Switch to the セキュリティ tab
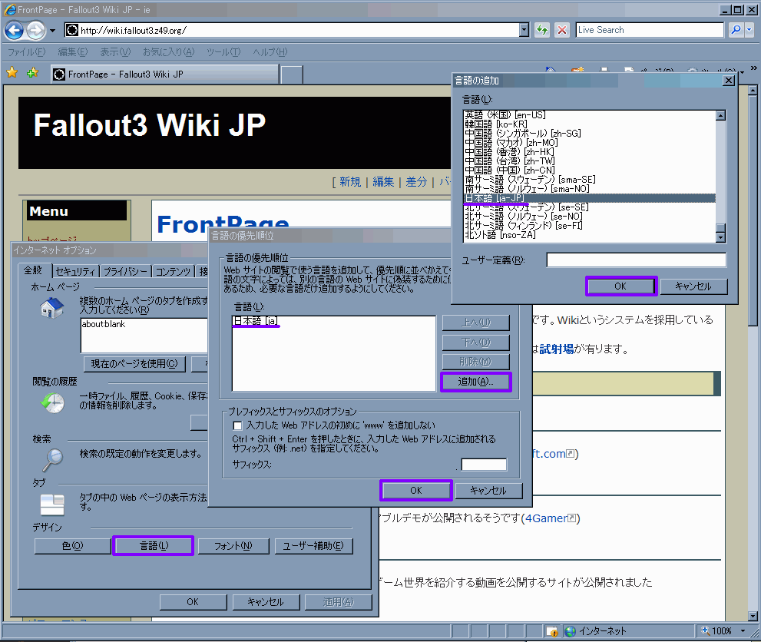761x642 pixels. (x=76, y=271)
